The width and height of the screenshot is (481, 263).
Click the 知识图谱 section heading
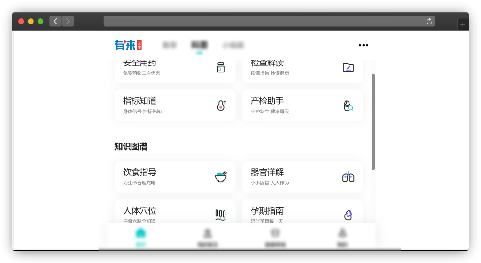click(131, 146)
